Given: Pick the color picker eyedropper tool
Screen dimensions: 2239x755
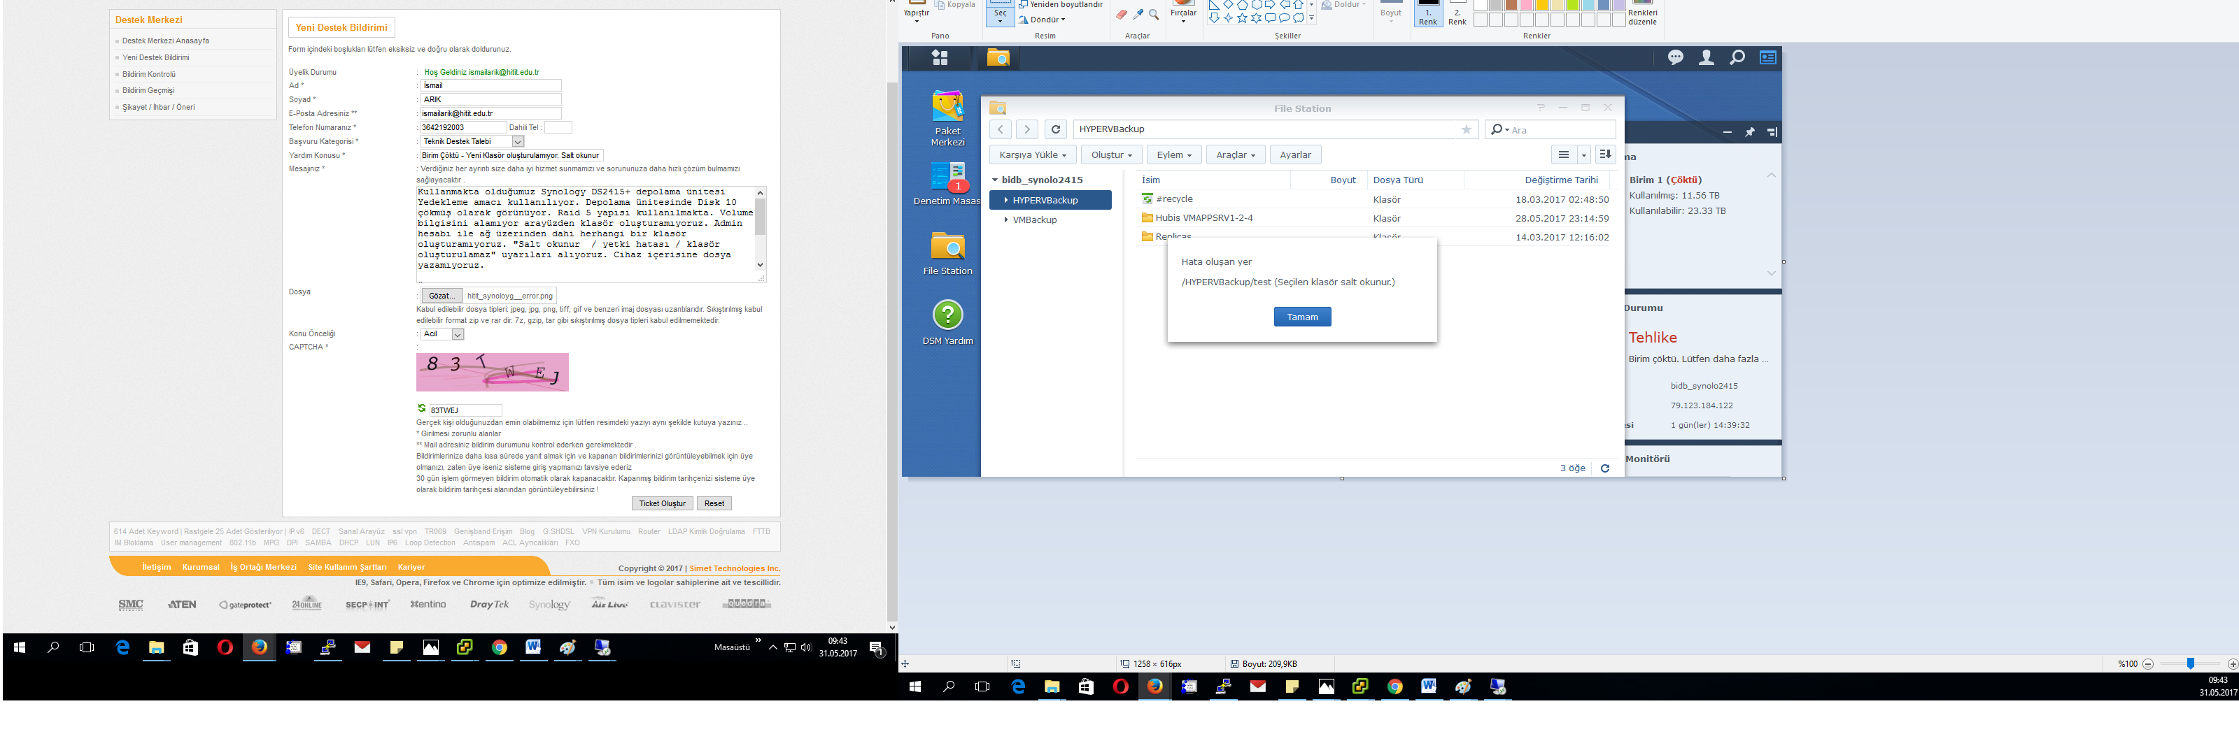Looking at the screenshot, I should pos(1138,14).
